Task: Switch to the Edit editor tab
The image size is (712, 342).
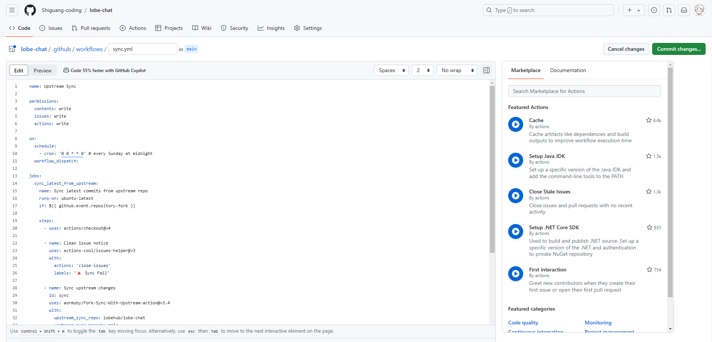Action: (x=19, y=70)
